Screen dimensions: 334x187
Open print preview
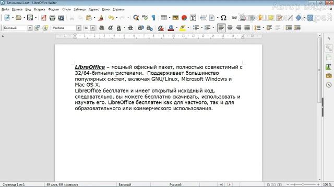point(61,18)
